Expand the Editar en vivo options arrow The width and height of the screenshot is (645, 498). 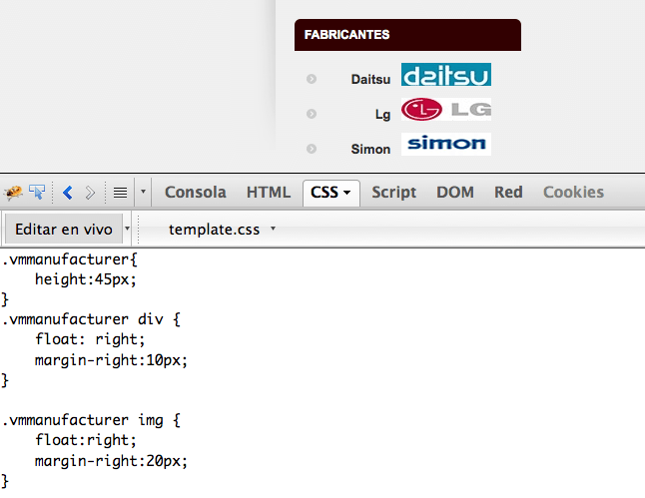coord(127,229)
